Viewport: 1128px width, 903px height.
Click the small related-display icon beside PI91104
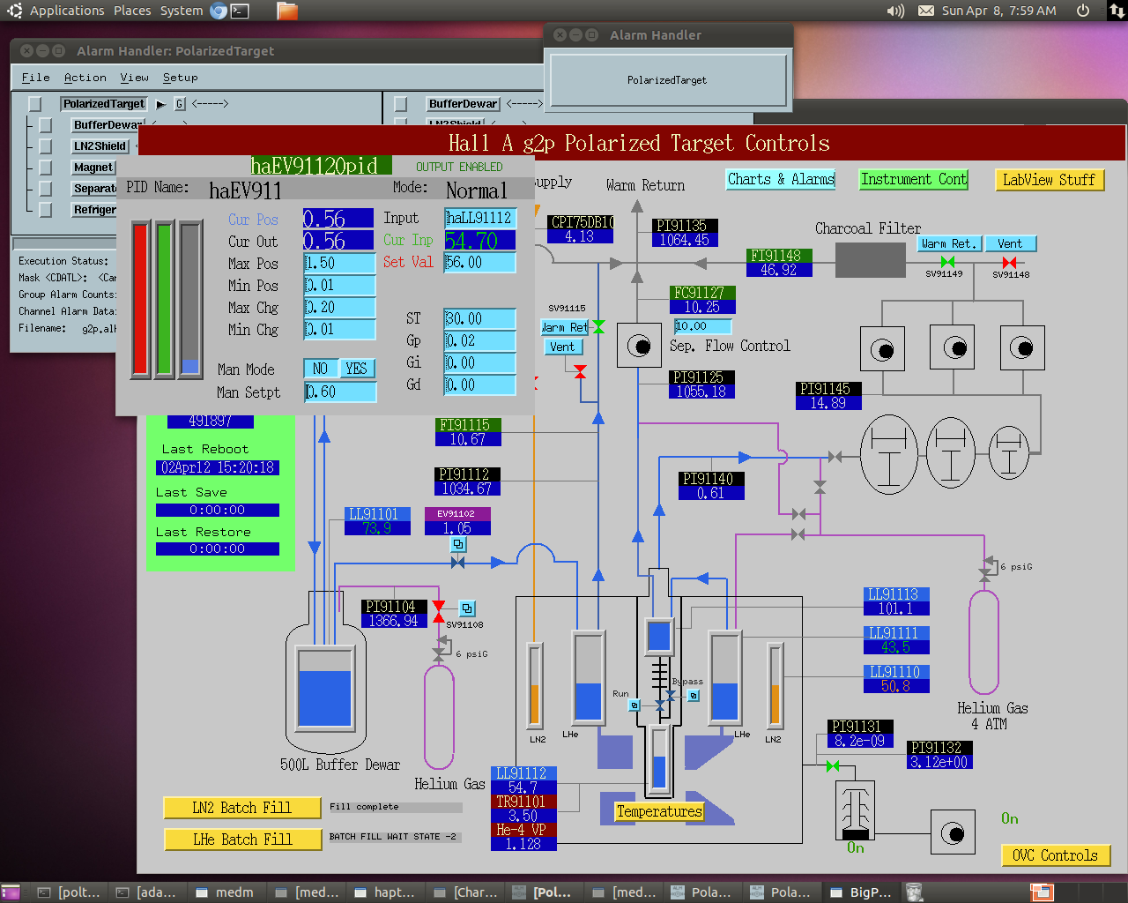pos(467,608)
